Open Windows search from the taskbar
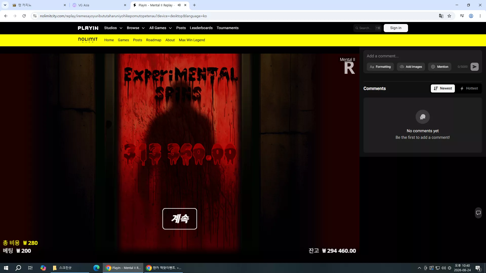The image size is (486, 273). click(x=18, y=268)
